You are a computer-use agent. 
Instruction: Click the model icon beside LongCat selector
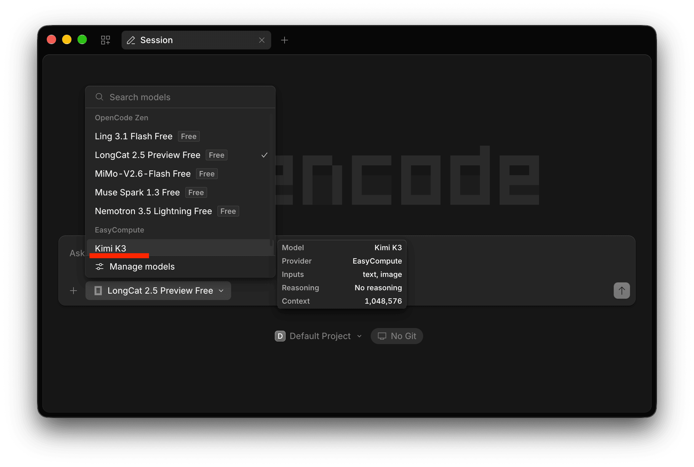[98, 291]
